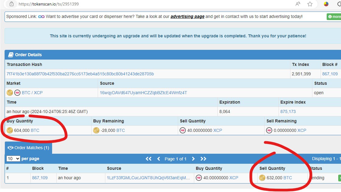Screen dimensions: 341x192
Task: Click the green more button
Action: 334,16
